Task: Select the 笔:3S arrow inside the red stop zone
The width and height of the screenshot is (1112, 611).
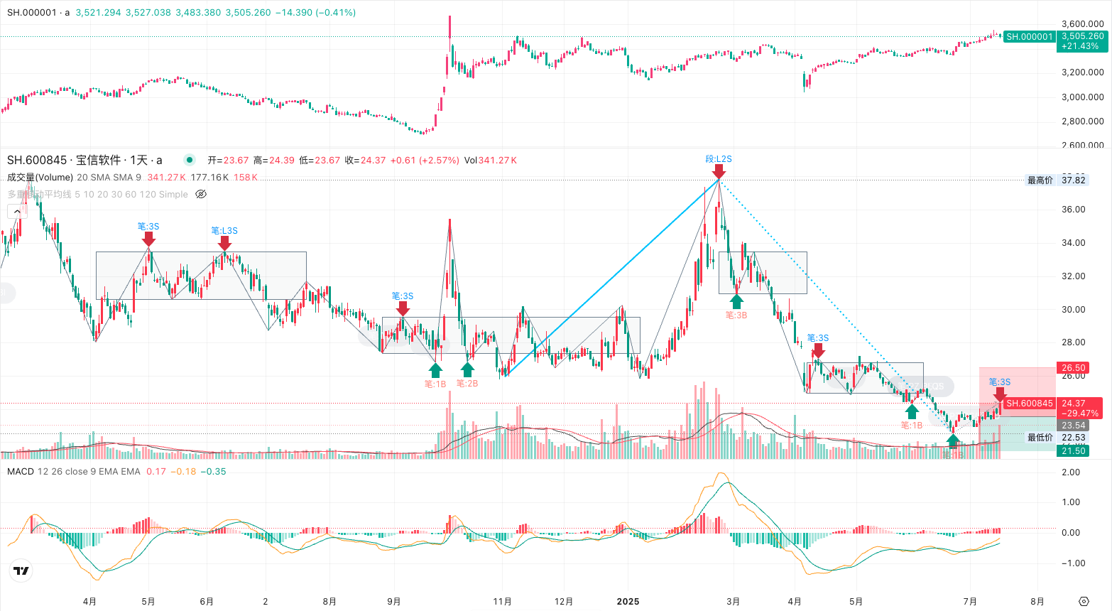Action: (x=1000, y=394)
